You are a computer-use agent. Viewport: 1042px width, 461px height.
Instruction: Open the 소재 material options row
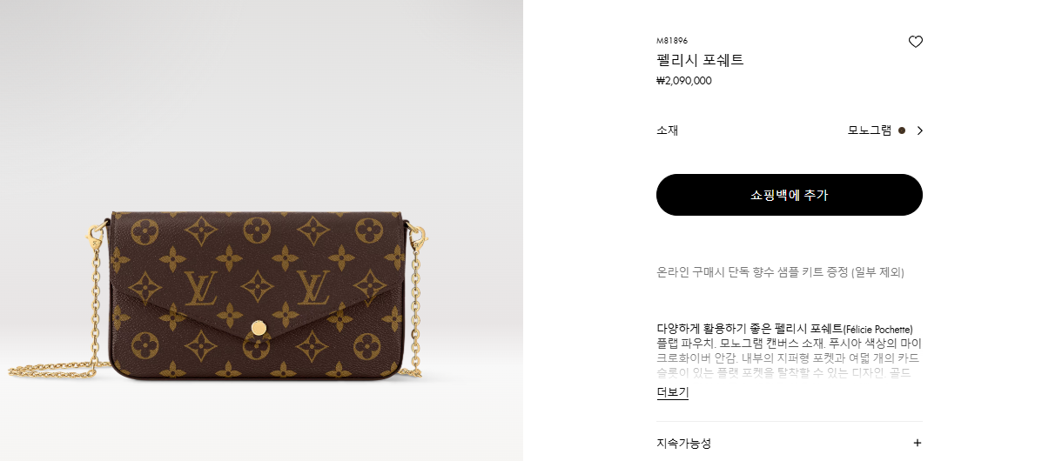pos(789,130)
